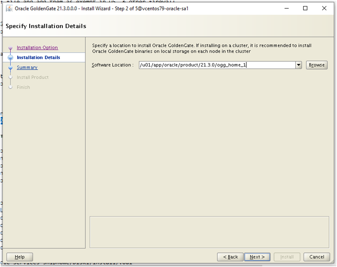Click the Specify Installation Details heading
Screen dimensions: 337x267
coord(46,26)
